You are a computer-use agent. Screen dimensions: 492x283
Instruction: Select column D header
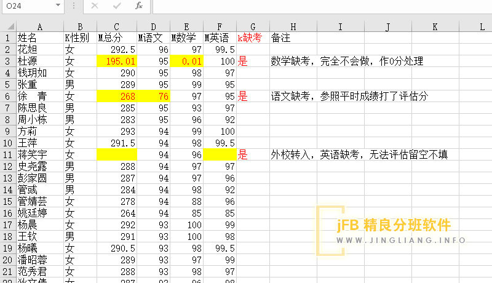coord(153,26)
